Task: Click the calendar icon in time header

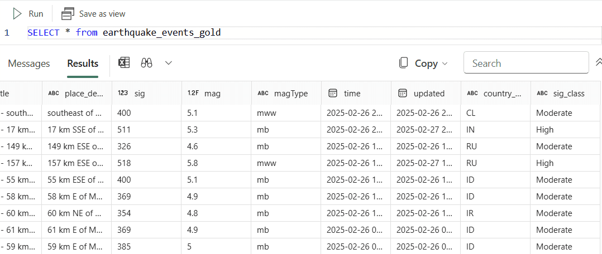Action: tap(333, 93)
